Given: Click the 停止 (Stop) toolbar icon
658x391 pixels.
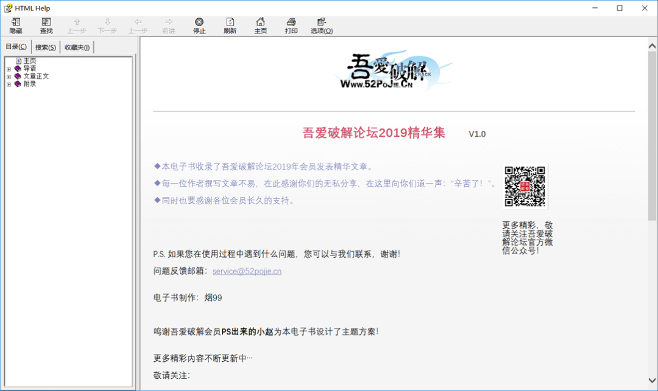Looking at the screenshot, I should click(198, 24).
